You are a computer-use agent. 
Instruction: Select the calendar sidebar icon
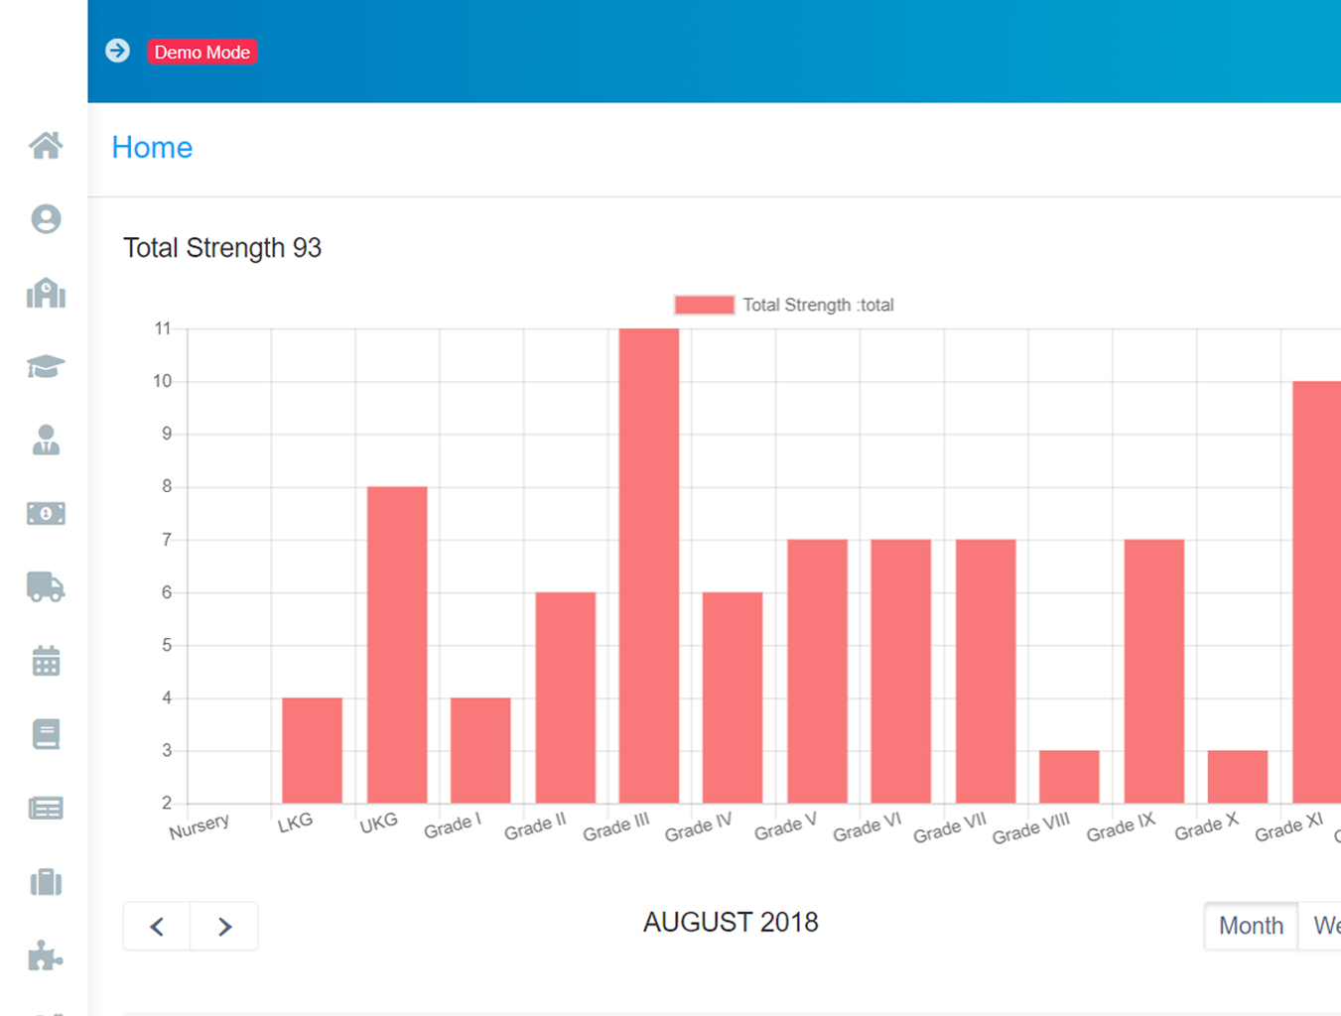[x=46, y=661]
